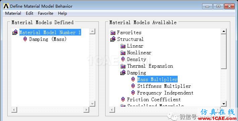This screenshot has height=121, width=238.
Task: Click down arrow of Defined list scrollbar
Action: point(92,104)
